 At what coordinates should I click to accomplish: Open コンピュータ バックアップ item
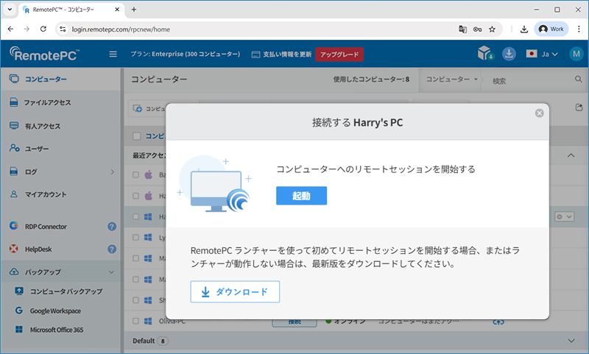66,291
